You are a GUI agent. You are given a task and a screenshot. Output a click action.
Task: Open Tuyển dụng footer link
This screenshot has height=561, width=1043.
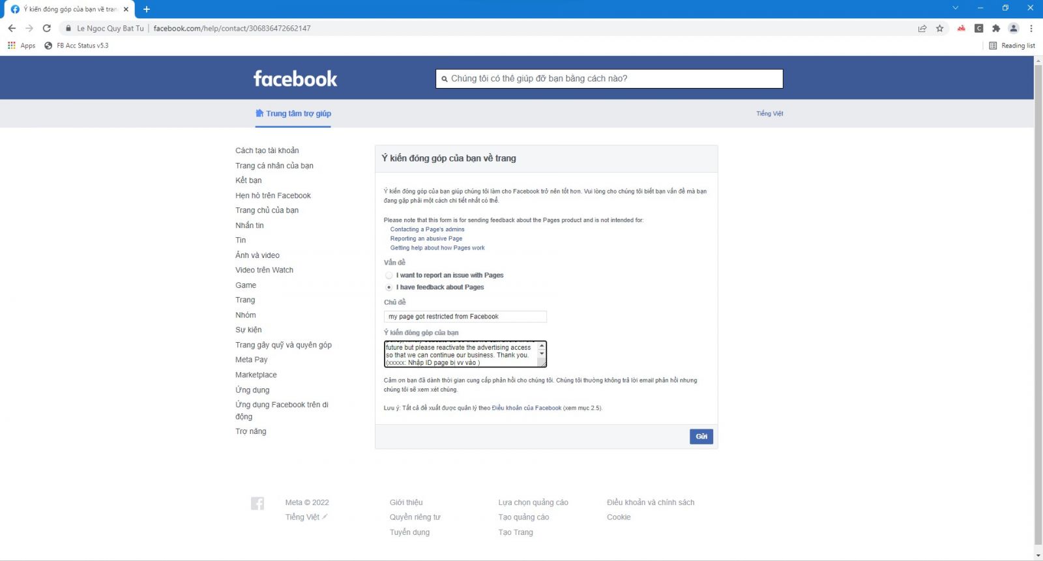410,532
